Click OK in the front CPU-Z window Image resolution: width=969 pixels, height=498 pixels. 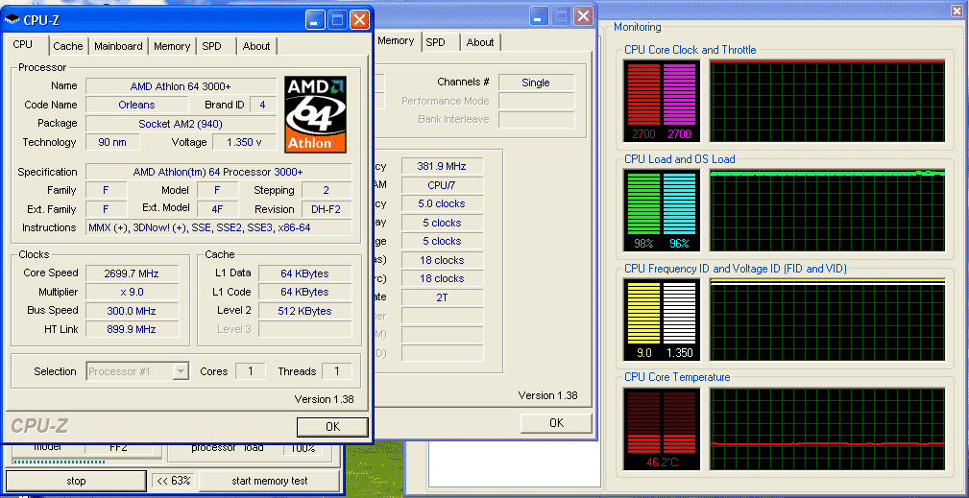[332, 427]
